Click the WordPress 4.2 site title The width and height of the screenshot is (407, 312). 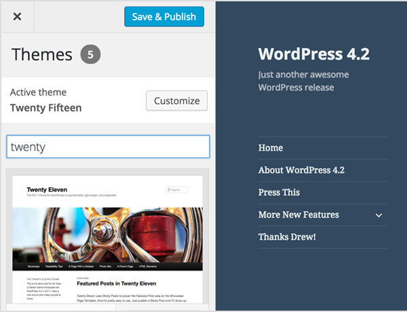click(313, 54)
